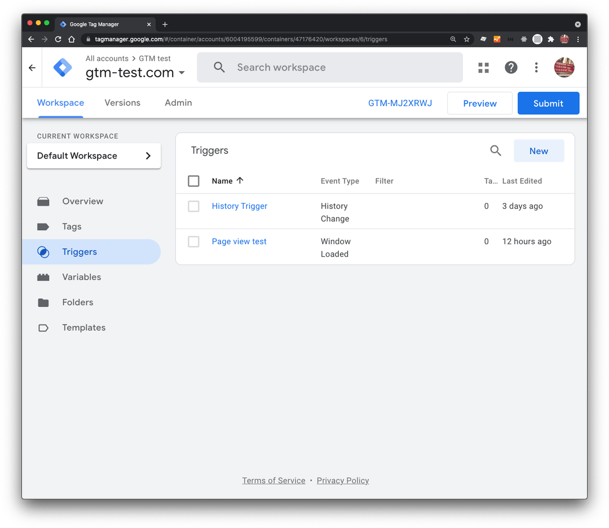The image size is (609, 528).
Task: Open the search icon in the Triggers panel
Action: 496,151
